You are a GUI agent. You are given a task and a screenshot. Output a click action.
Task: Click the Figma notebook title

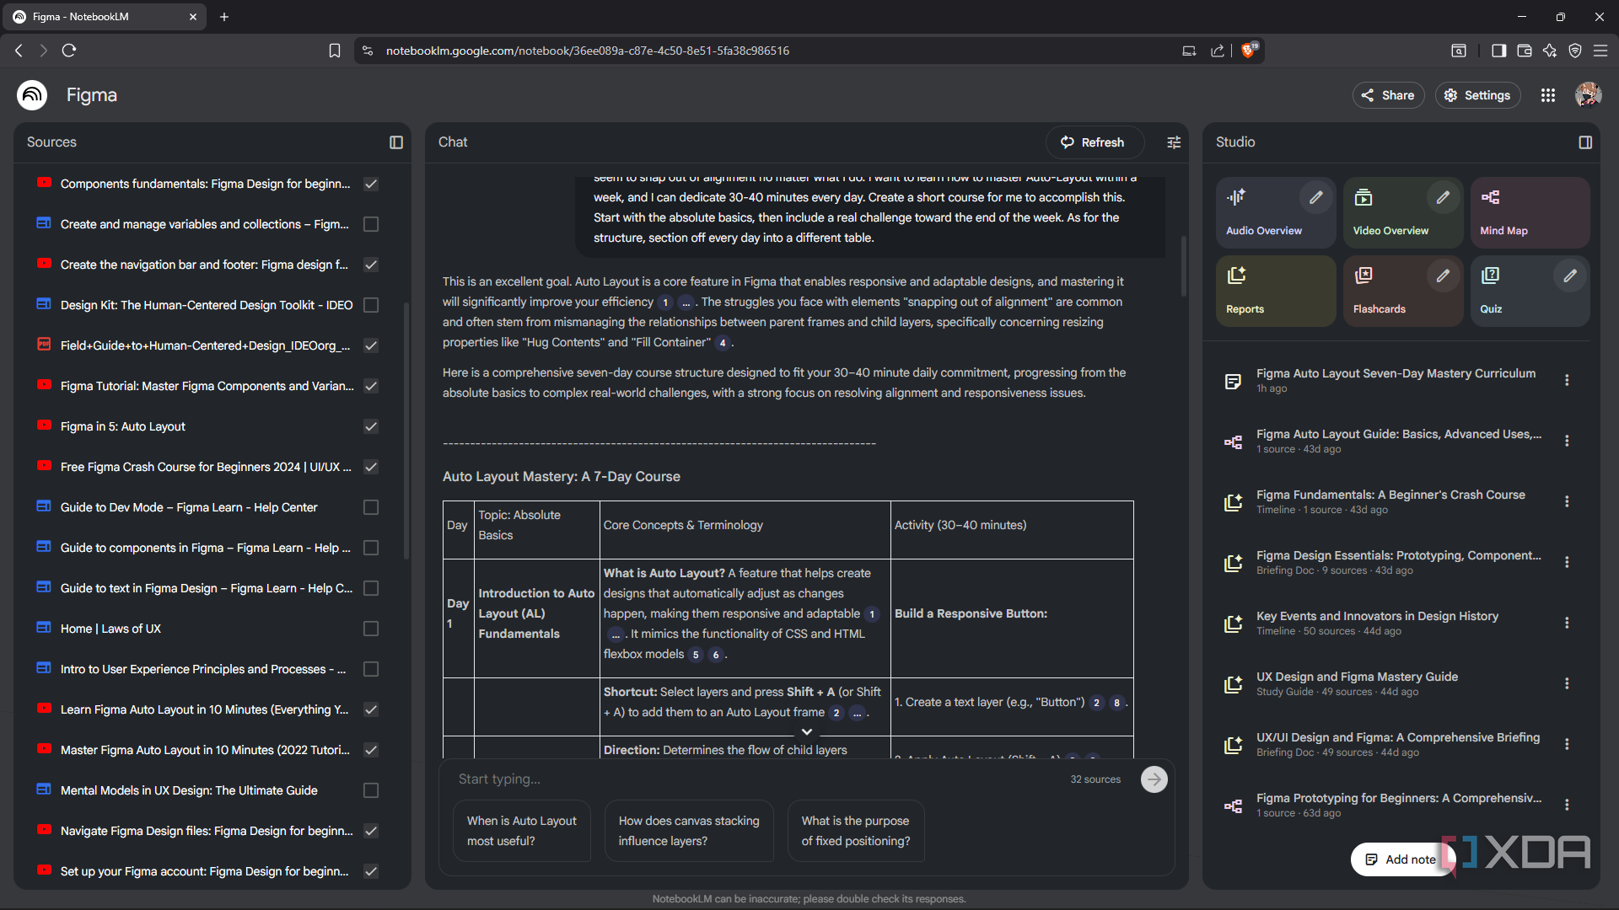pyautogui.click(x=92, y=95)
